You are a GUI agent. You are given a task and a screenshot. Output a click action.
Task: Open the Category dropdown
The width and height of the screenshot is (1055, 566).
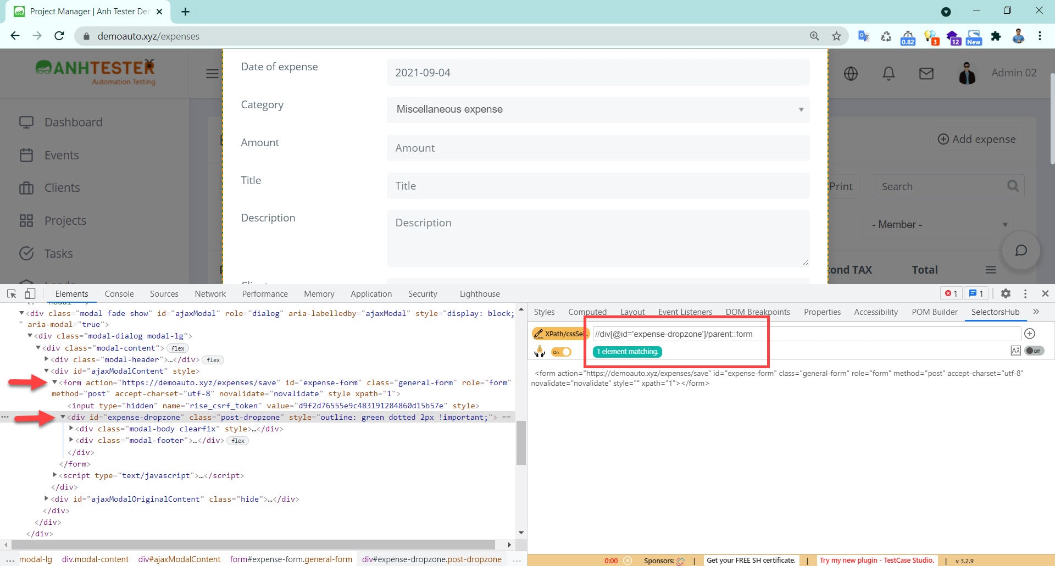(598, 109)
